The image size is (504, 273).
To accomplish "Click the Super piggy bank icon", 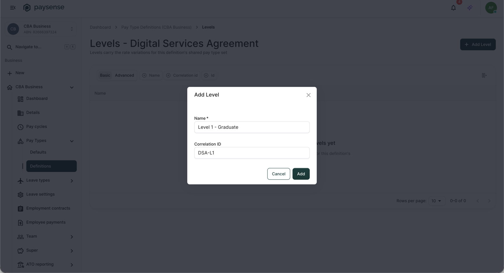I will point(20,251).
